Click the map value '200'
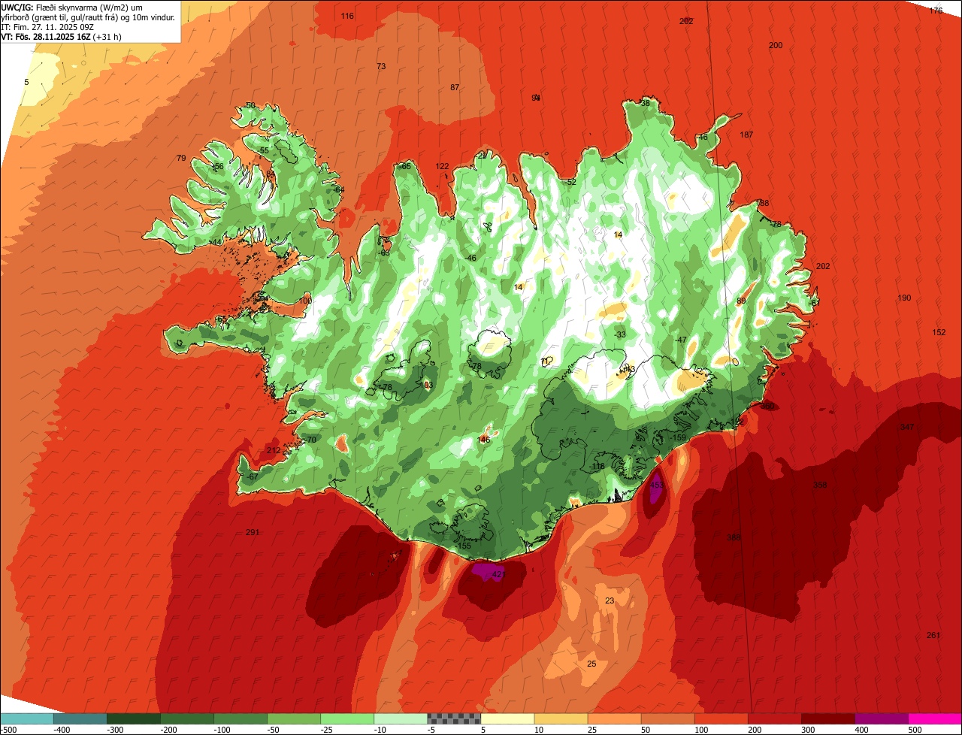 tap(776, 46)
